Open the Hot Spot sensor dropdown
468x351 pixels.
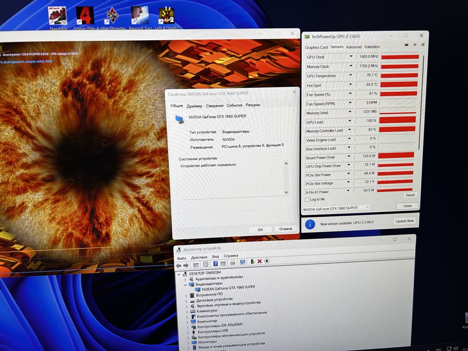click(351, 84)
